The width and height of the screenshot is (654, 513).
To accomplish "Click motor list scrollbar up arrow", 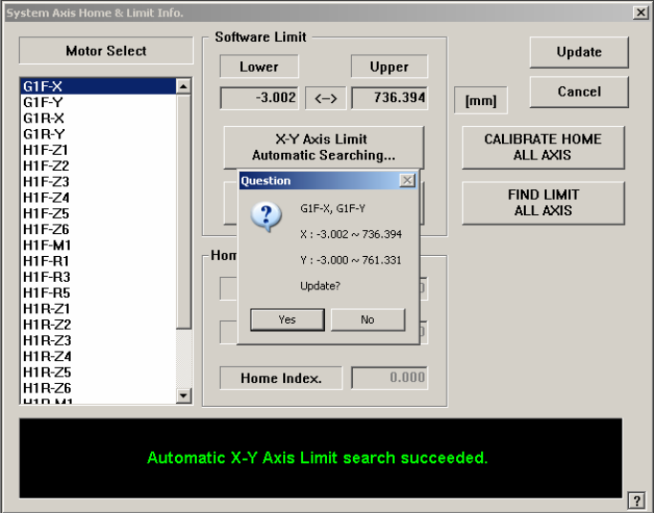I will tap(184, 86).
